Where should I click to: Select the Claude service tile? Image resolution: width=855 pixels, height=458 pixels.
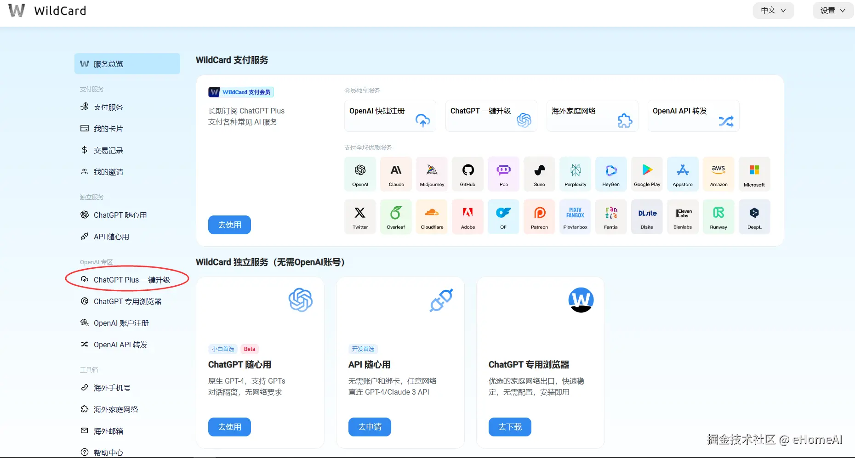point(396,174)
